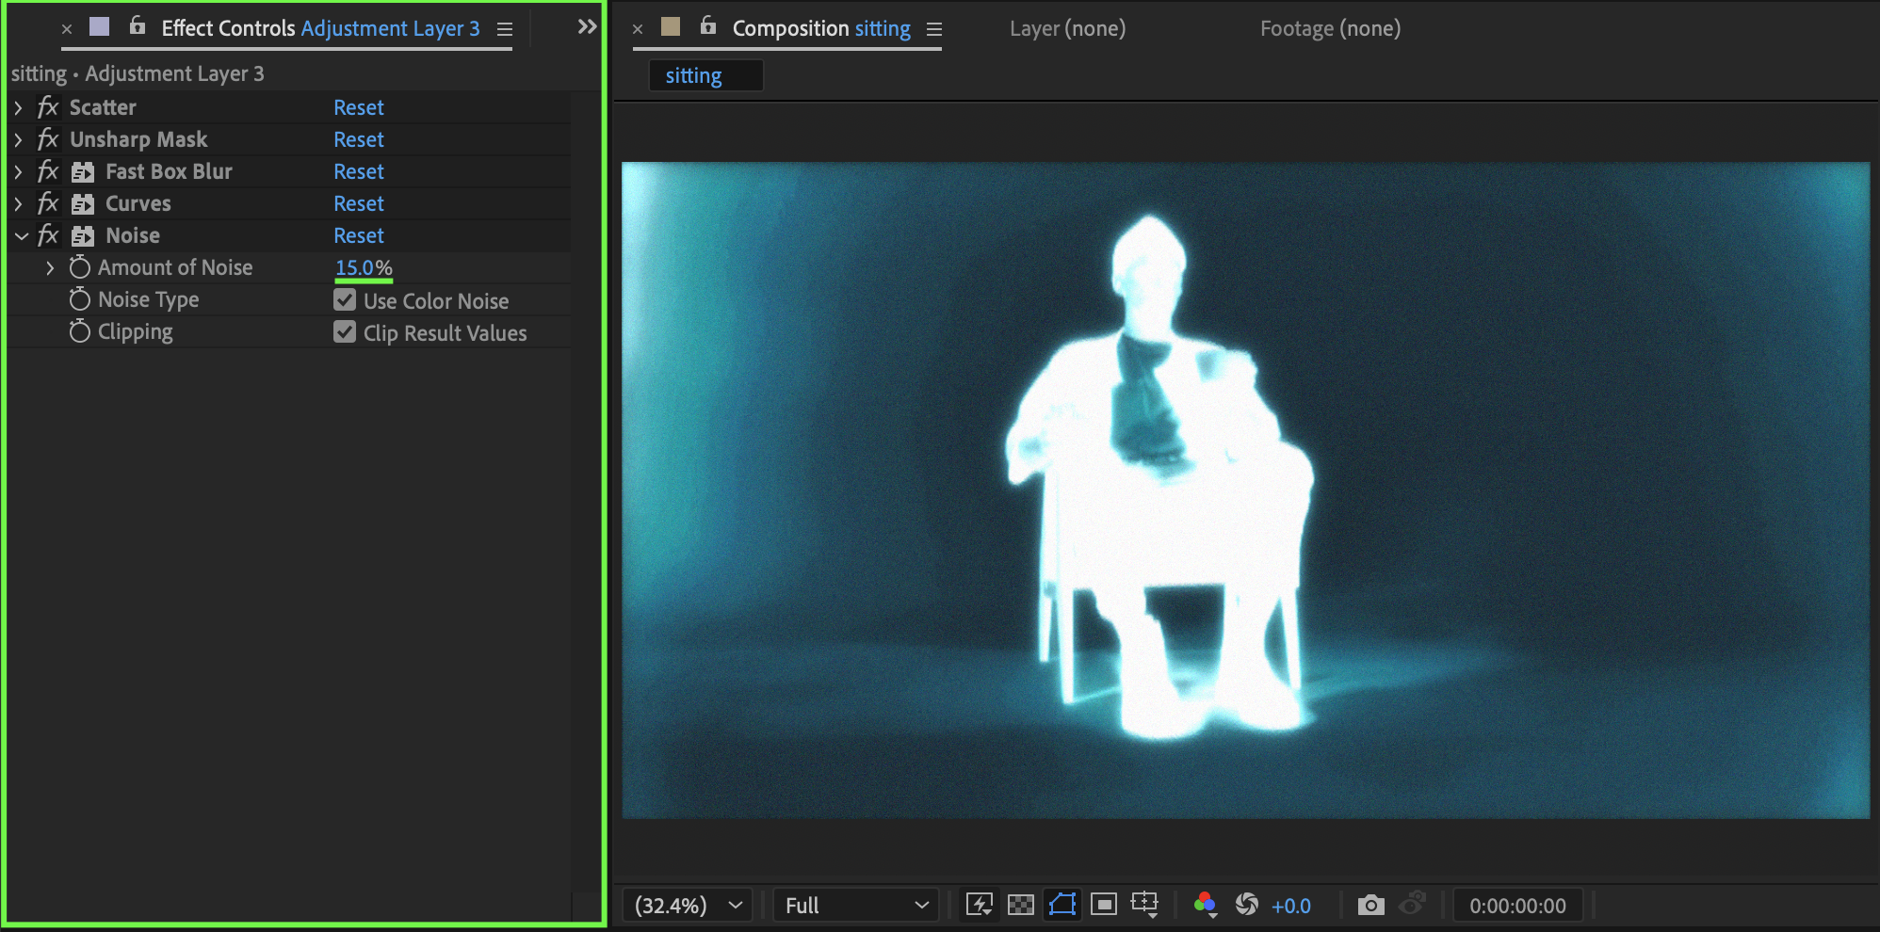Expand the Unsharp Mask effect

coord(18,140)
